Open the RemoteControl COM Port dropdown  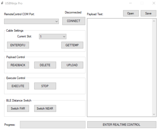(x=31, y=21)
